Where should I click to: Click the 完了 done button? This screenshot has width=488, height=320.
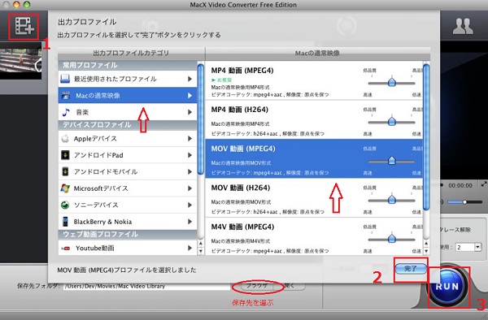(x=411, y=269)
